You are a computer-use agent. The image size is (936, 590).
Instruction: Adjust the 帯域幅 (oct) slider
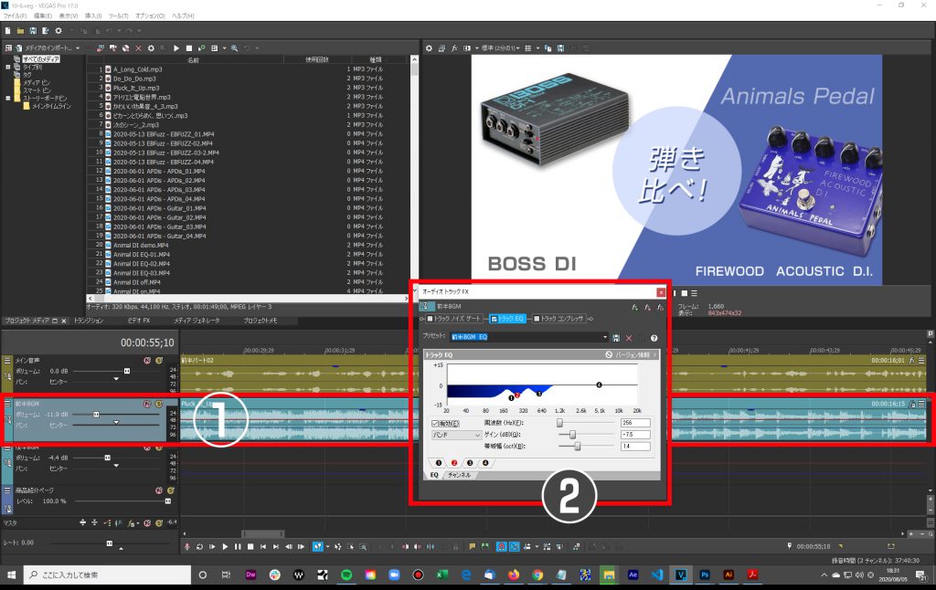578,447
